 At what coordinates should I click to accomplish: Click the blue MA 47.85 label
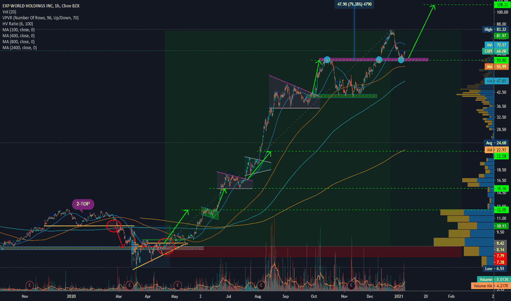coord(497,80)
